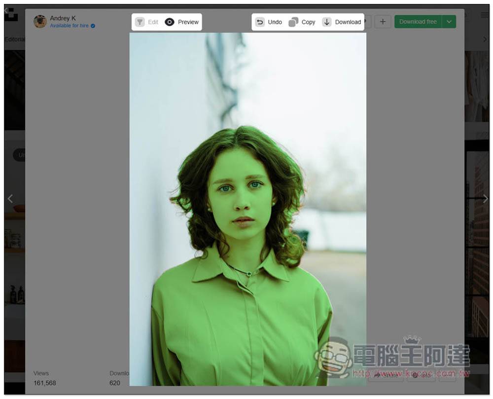Click the Edit filter icon
Viewport: 493px width, 399px height.
[x=140, y=22]
